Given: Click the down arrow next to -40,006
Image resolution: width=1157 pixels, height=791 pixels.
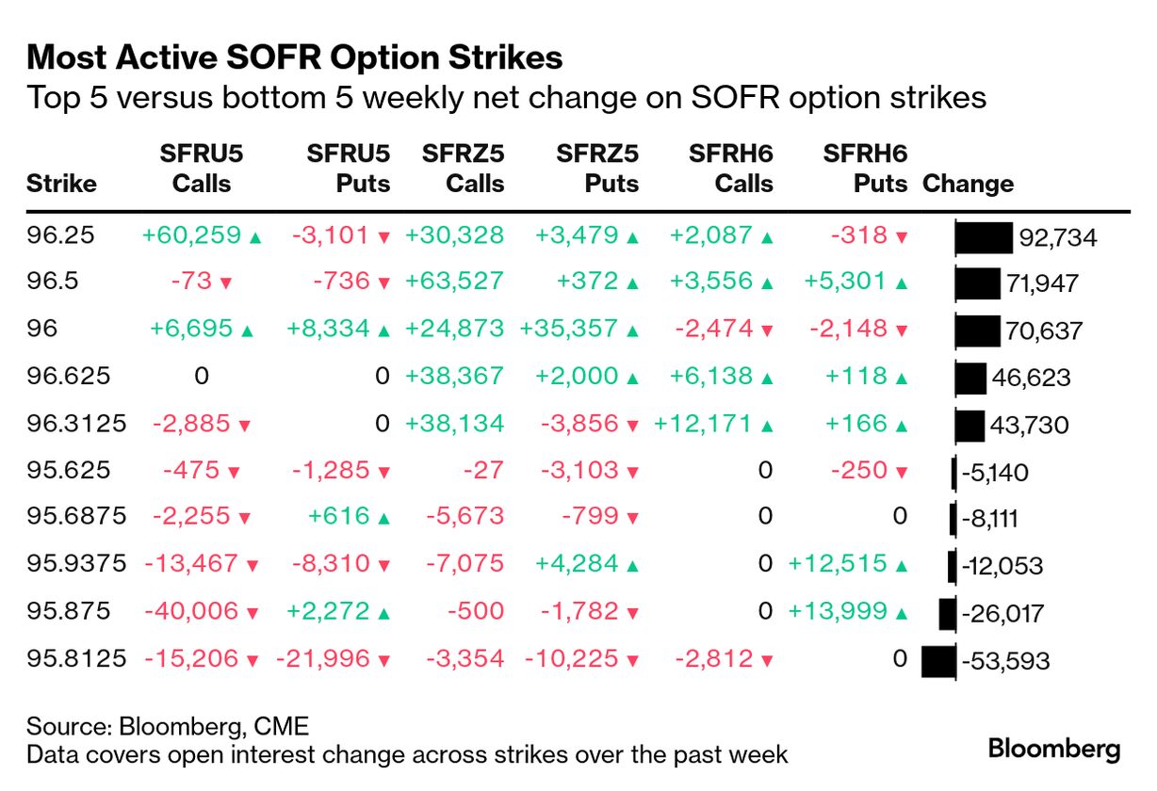Looking at the screenshot, I should coord(252,614).
